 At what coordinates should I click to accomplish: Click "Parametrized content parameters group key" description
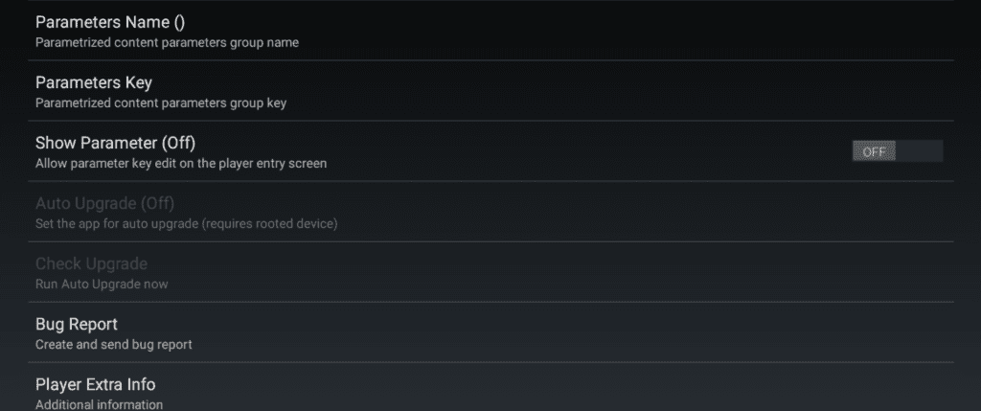click(161, 103)
